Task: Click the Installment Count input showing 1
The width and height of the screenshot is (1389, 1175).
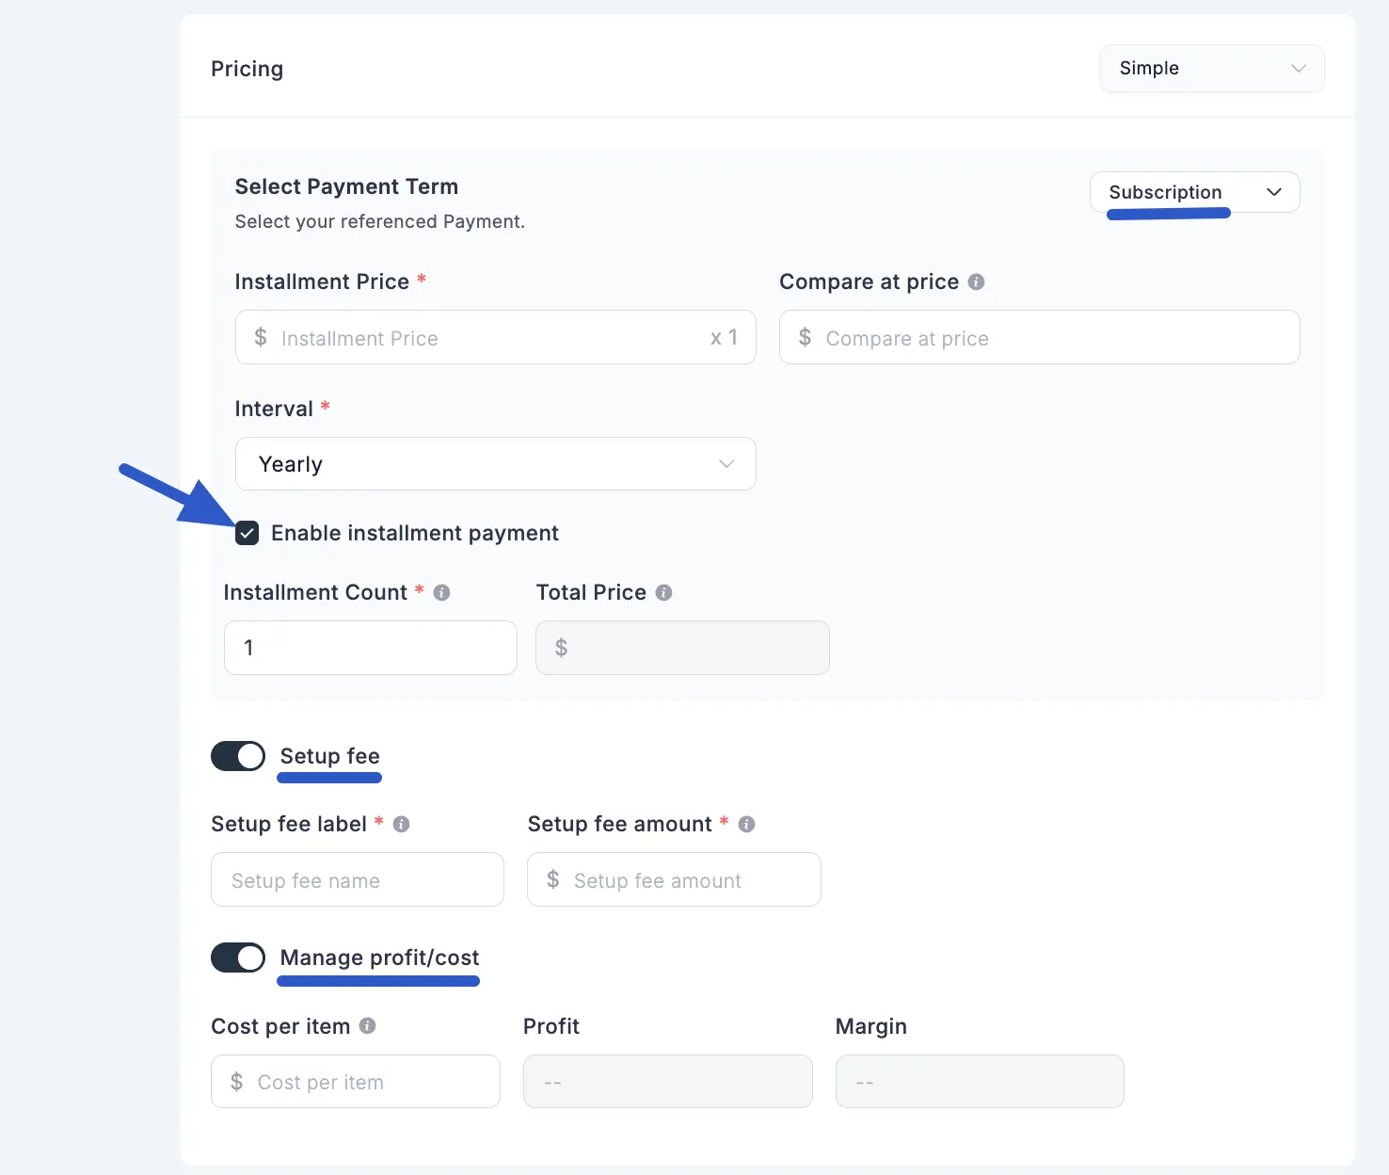Action: [x=370, y=648]
